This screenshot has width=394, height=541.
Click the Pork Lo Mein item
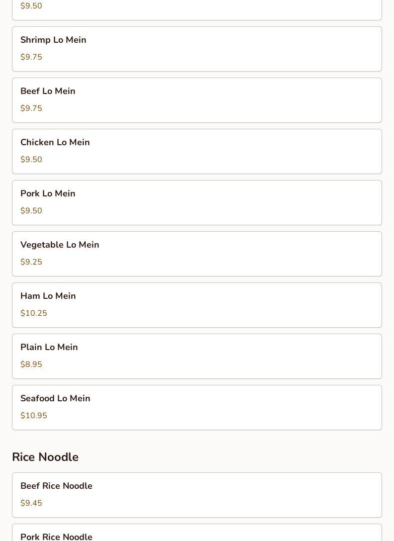pos(48,193)
